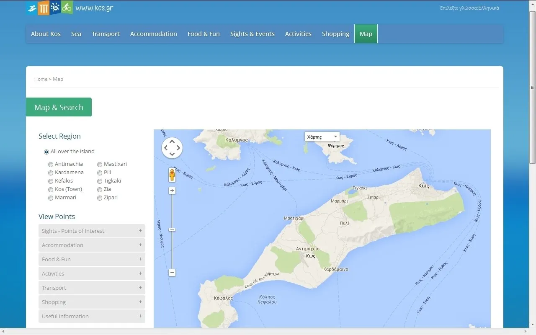Open Sights & Events menu item
This screenshot has width=536, height=335.
pos(253,34)
